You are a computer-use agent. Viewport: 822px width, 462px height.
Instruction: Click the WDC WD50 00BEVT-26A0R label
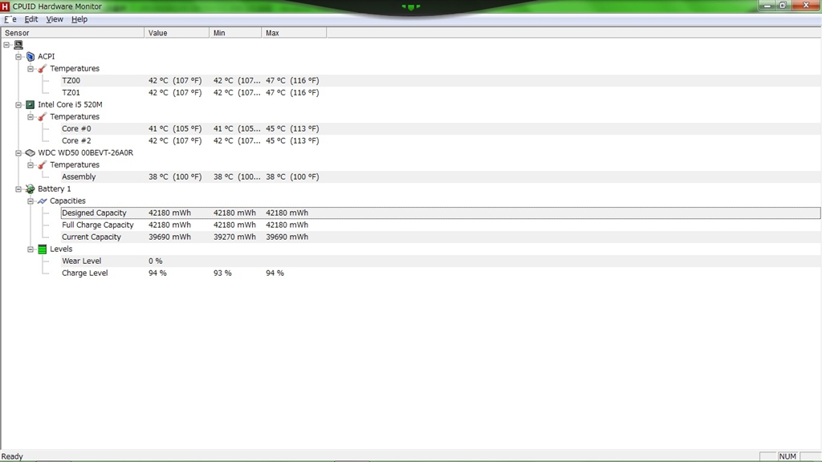coord(85,153)
